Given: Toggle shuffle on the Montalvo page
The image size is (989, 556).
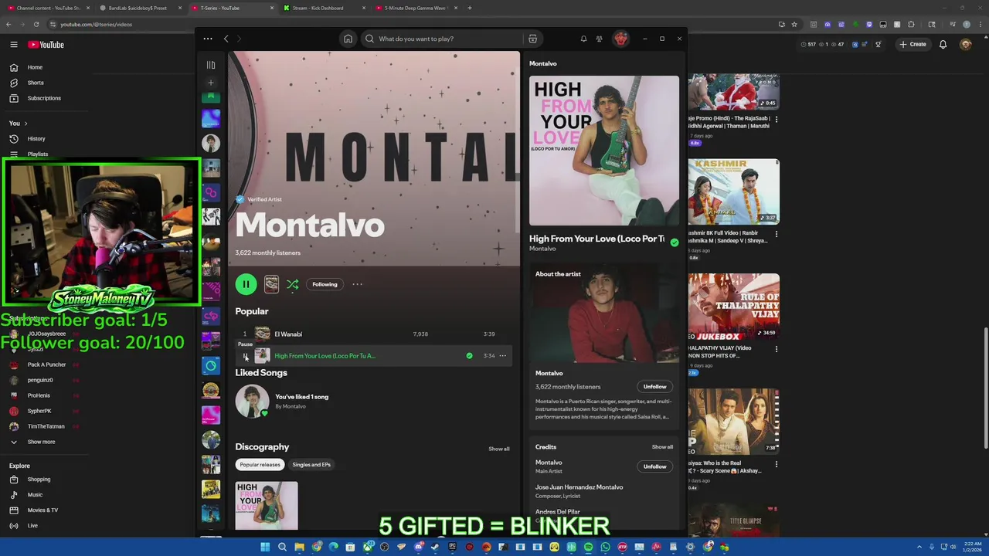Looking at the screenshot, I should [x=293, y=284].
